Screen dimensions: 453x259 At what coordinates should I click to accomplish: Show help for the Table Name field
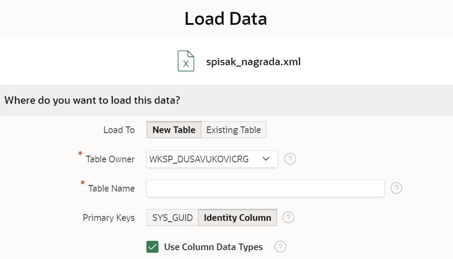[x=396, y=188]
